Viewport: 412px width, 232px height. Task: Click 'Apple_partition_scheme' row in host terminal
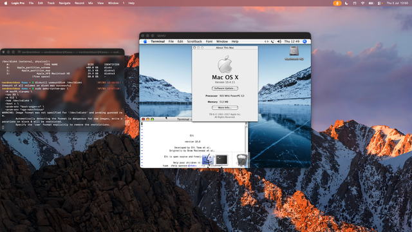tap(61, 68)
